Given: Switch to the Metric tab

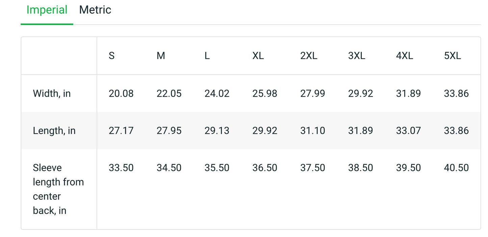Looking at the screenshot, I should pyautogui.click(x=95, y=10).
